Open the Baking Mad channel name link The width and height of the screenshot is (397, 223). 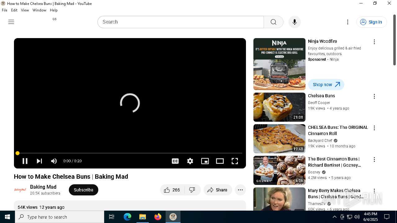[x=43, y=187]
